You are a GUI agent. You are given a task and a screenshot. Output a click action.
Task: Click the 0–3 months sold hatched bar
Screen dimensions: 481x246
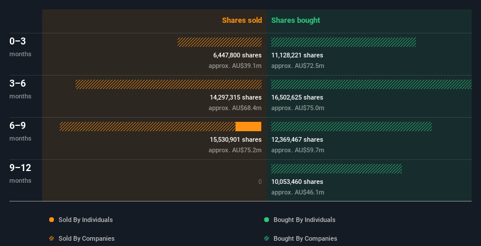[x=219, y=42]
